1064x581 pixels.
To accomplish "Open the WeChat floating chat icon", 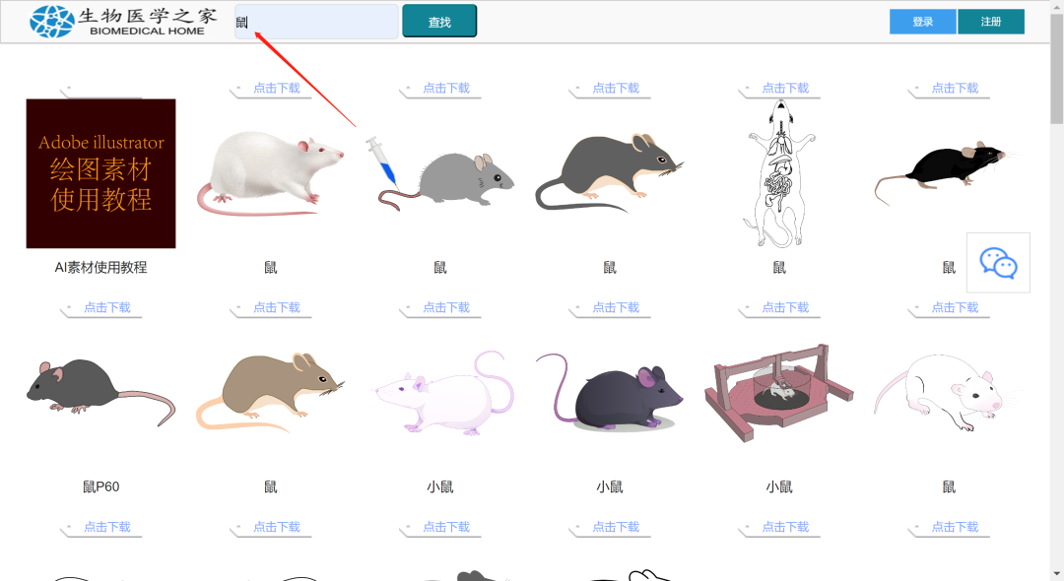I will 998,263.
